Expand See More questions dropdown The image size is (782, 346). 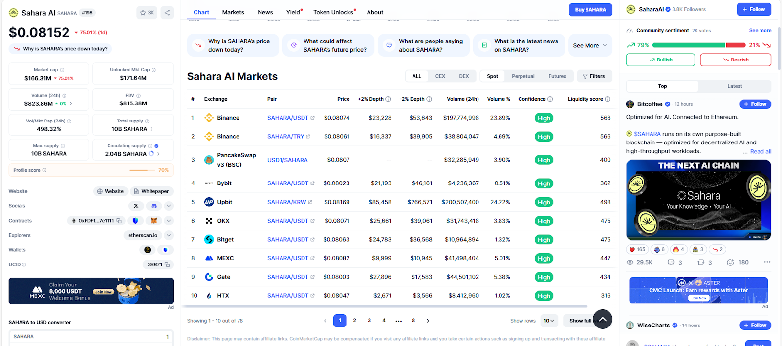tap(590, 45)
